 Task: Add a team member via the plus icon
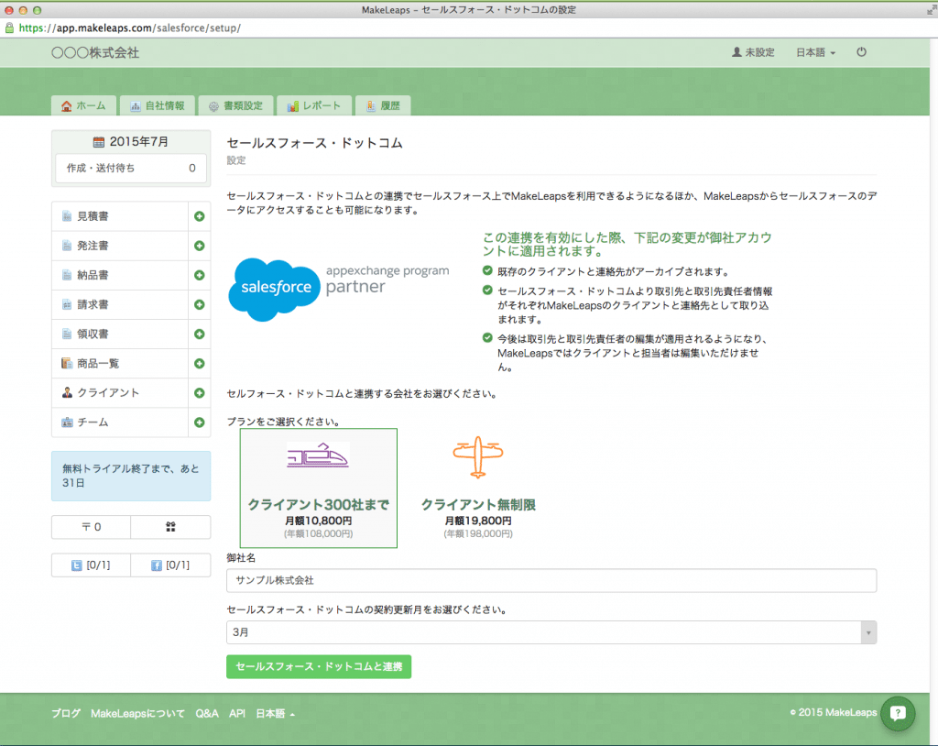pyautogui.click(x=199, y=422)
